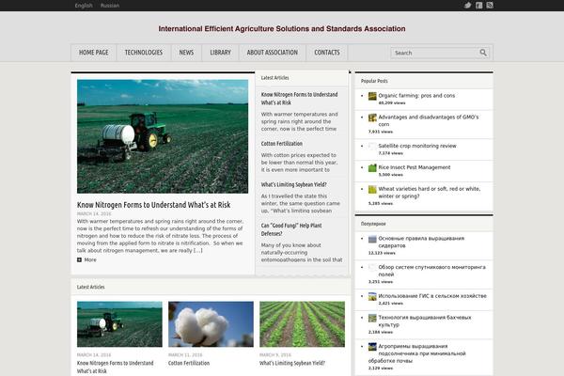Click thumbnail icon for Использование ГИС post
Screen dimensions: 564x376
(x=372, y=296)
